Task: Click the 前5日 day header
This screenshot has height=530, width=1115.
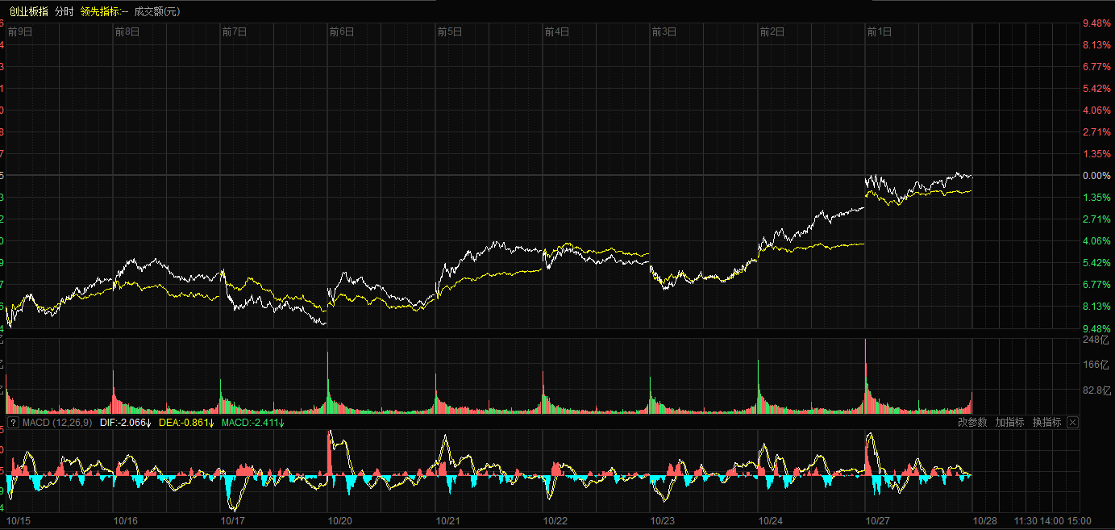Action: click(x=449, y=31)
